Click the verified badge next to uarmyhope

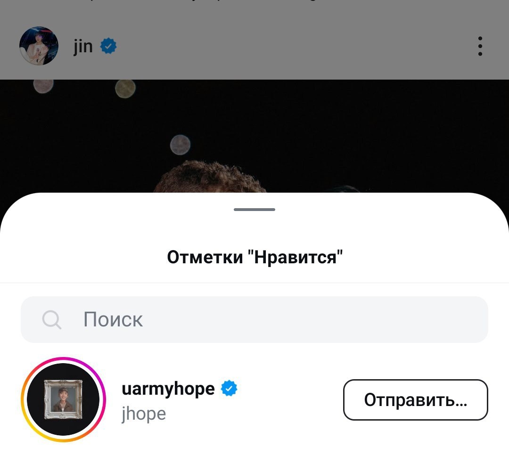point(229,388)
